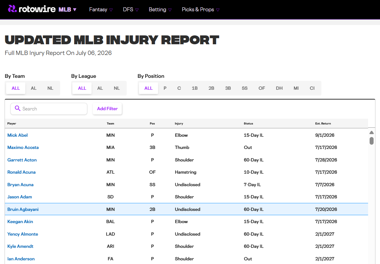The height and width of the screenshot is (264, 380).
Task: Click Hamstring injury in Ronald Acuna row
Action: (x=186, y=172)
